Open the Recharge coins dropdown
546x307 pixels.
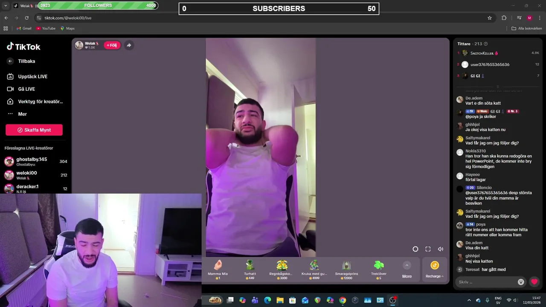pyautogui.click(x=435, y=270)
